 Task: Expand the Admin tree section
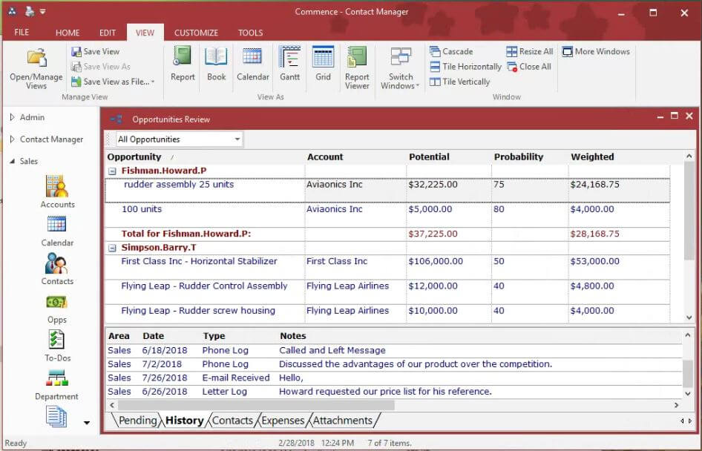pyautogui.click(x=12, y=117)
